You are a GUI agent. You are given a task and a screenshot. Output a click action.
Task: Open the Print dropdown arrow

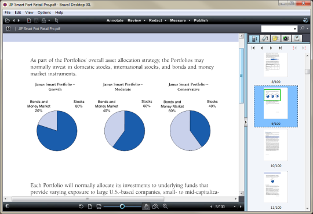(49, 20)
